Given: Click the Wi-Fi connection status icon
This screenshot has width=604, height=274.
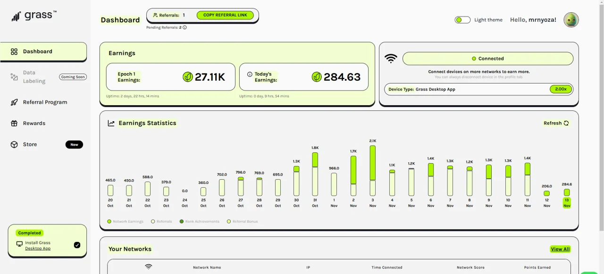Looking at the screenshot, I should (x=391, y=58).
